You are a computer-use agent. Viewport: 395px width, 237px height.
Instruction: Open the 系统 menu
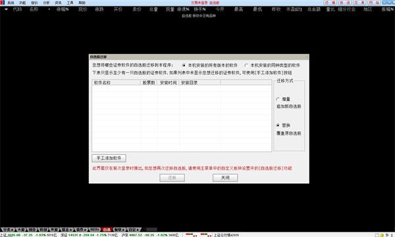[x=11, y=3]
